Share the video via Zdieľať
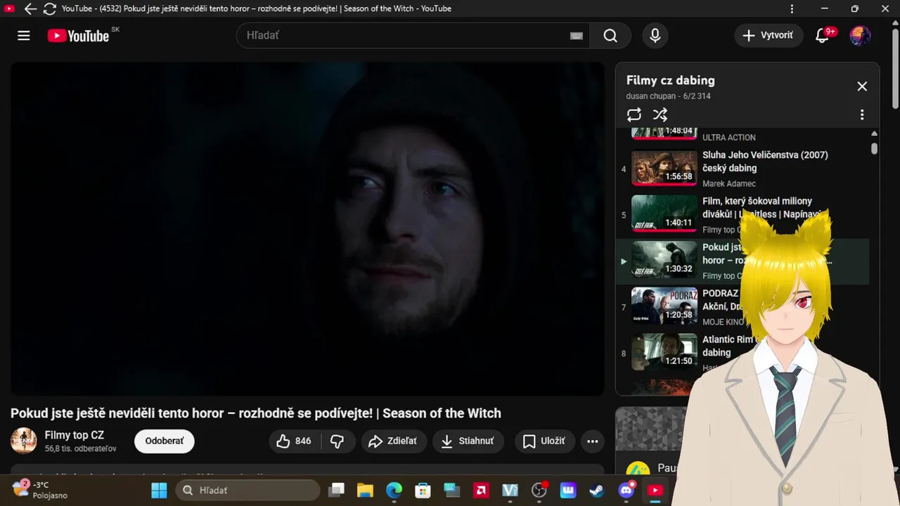The image size is (900, 506). pos(393,441)
